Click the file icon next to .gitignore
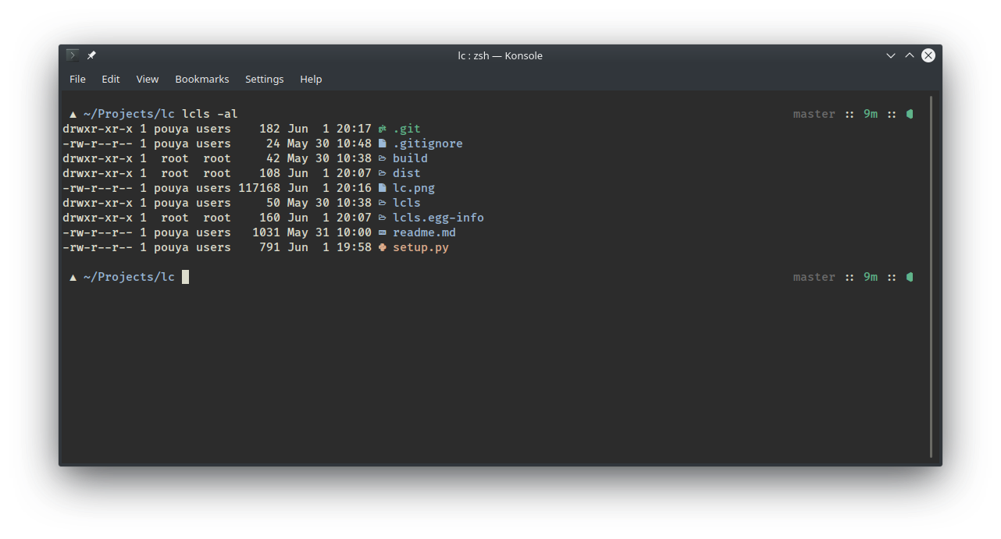 [x=382, y=144]
